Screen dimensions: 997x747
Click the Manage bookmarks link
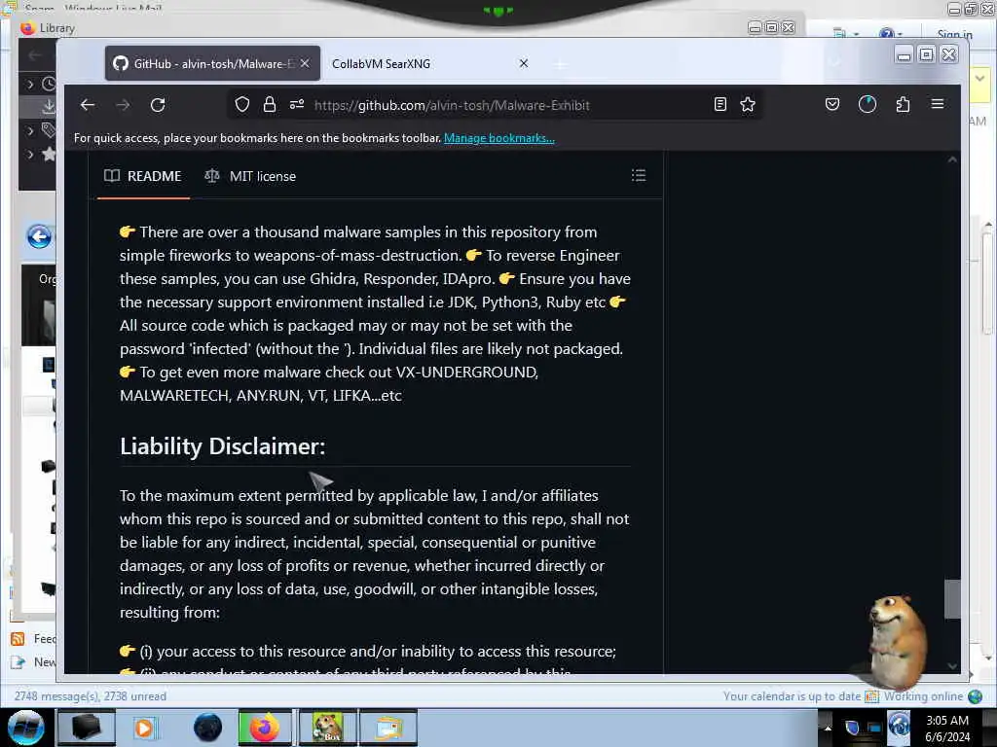point(499,138)
